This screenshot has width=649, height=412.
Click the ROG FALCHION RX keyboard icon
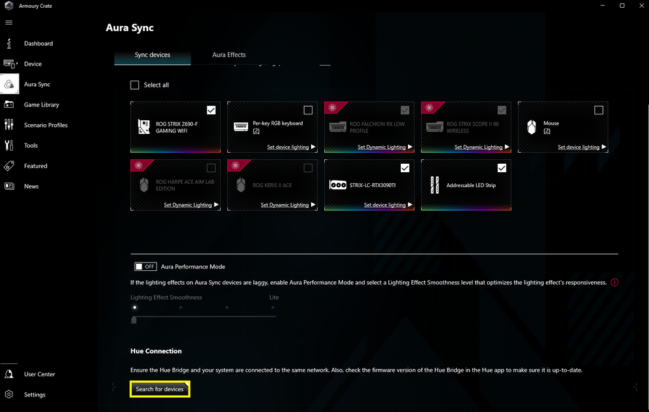[x=337, y=127]
